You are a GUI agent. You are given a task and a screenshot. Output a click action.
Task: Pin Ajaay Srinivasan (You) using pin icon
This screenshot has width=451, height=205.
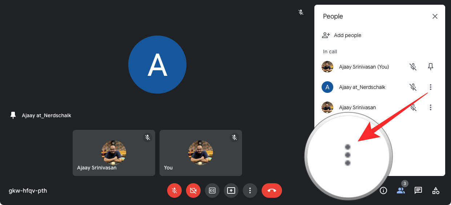click(x=431, y=67)
